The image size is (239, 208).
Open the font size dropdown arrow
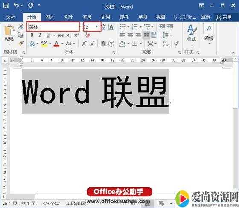click(x=96, y=27)
